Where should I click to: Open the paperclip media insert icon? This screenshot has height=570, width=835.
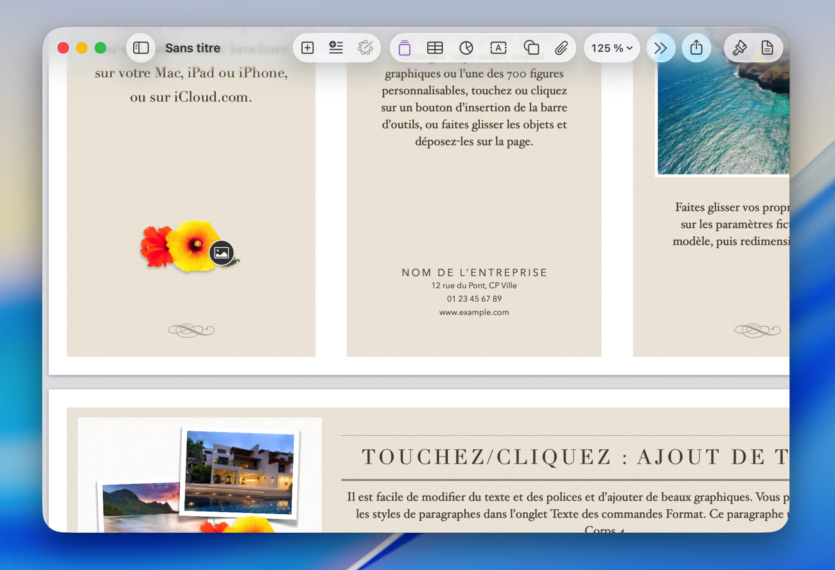coord(561,48)
